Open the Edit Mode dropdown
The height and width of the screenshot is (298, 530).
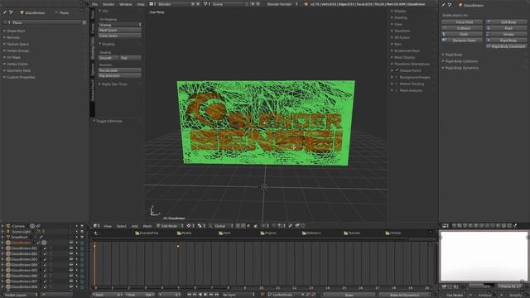tap(170, 226)
